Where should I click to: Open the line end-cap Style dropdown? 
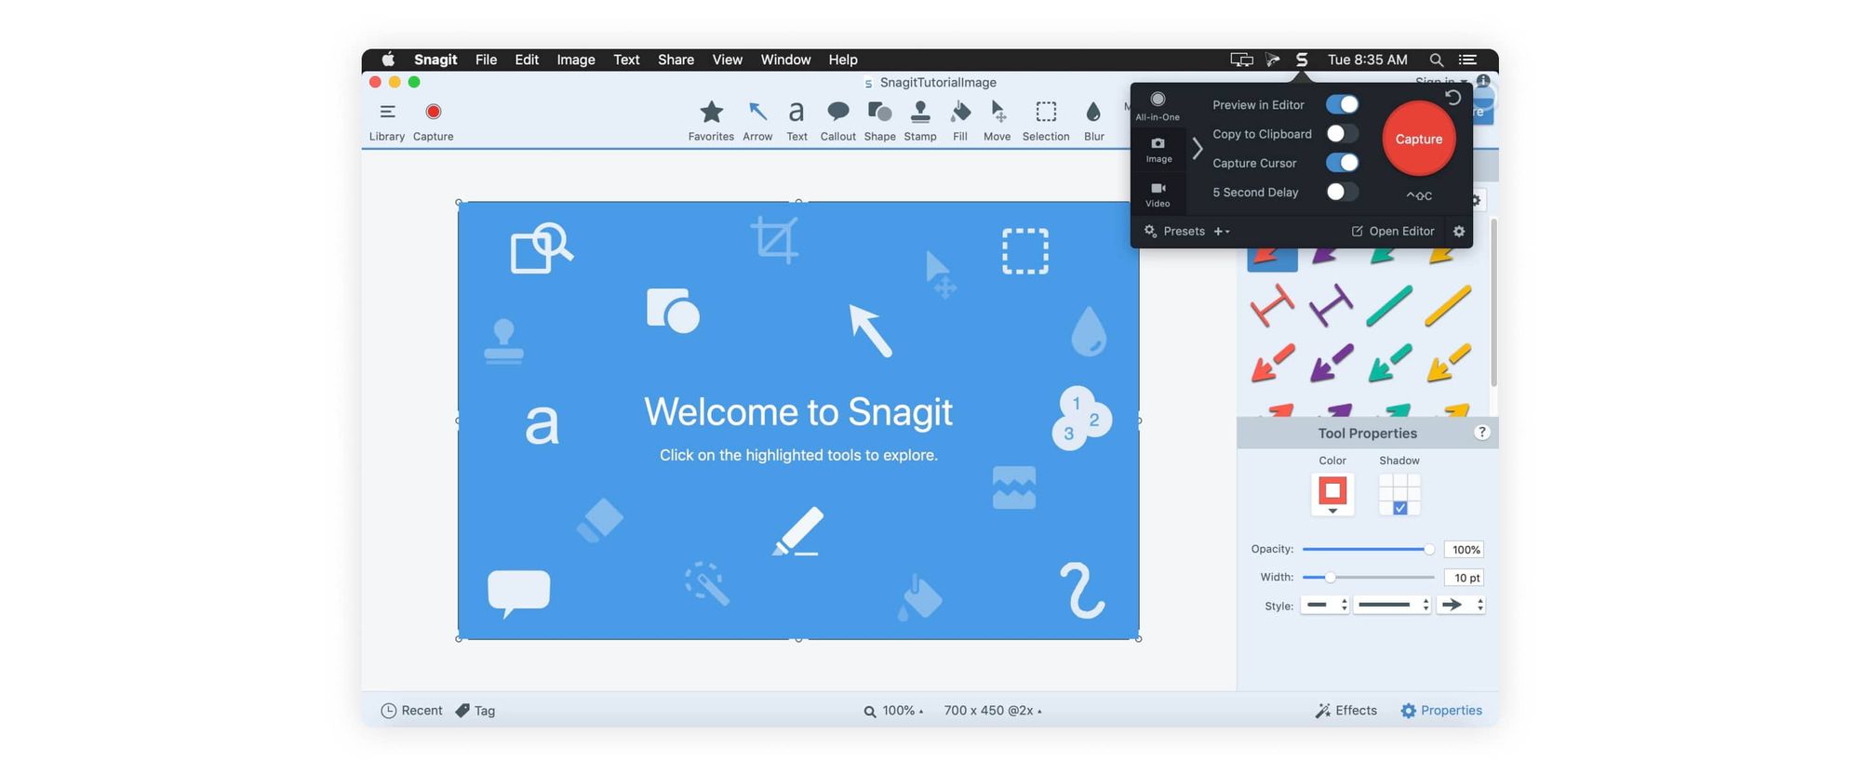click(1325, 605)
